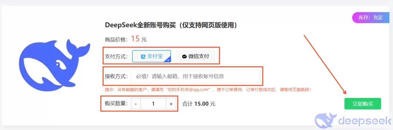The image size is (393, 130).
Task: Click the DeepSeek whale watermark icon
Action: tap(325, 121)
